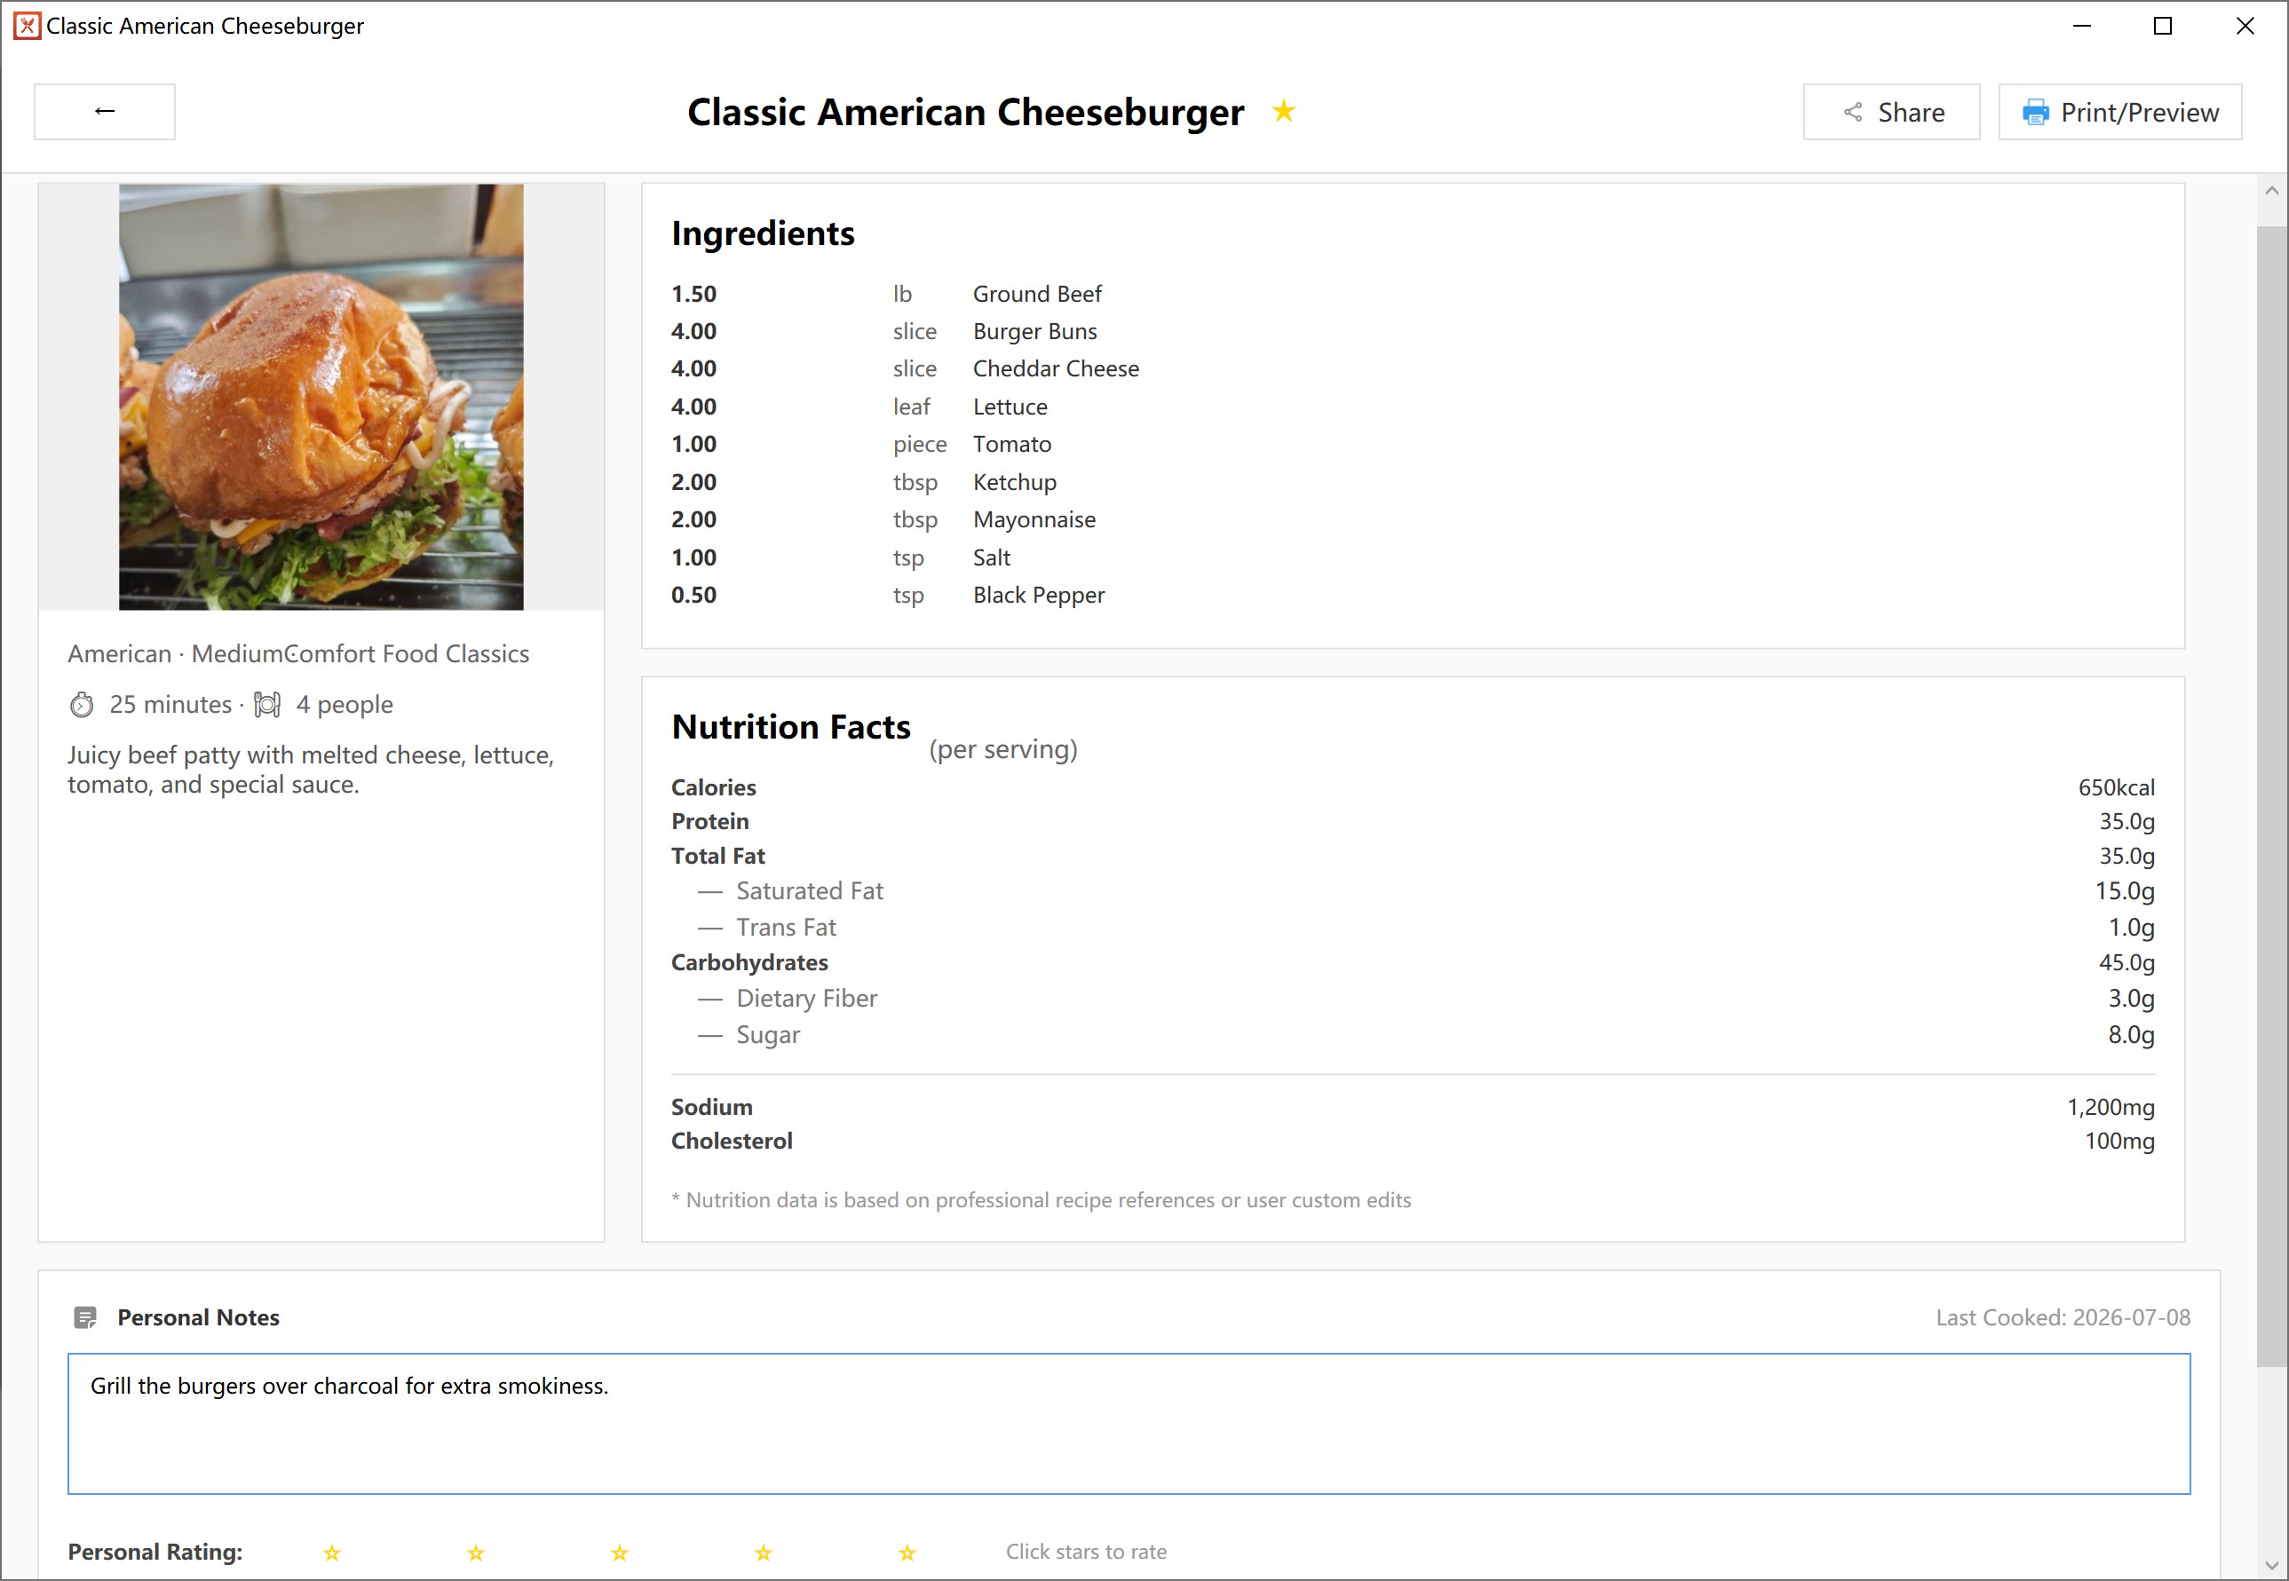Click the Print/Preview button
The width and height of the screenshot is (2289, 1581).
coord(2119,112)
